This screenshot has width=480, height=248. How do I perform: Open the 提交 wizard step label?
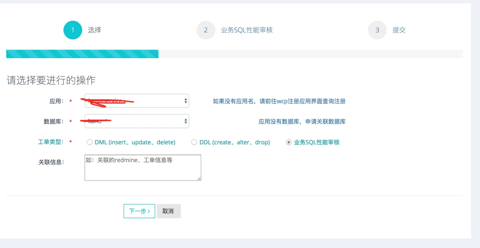click(399, 30)
